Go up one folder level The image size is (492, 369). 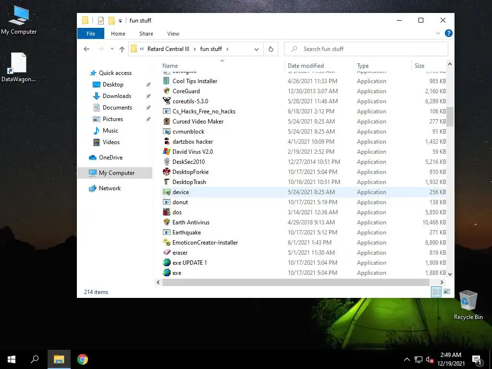tap(122, 49)
